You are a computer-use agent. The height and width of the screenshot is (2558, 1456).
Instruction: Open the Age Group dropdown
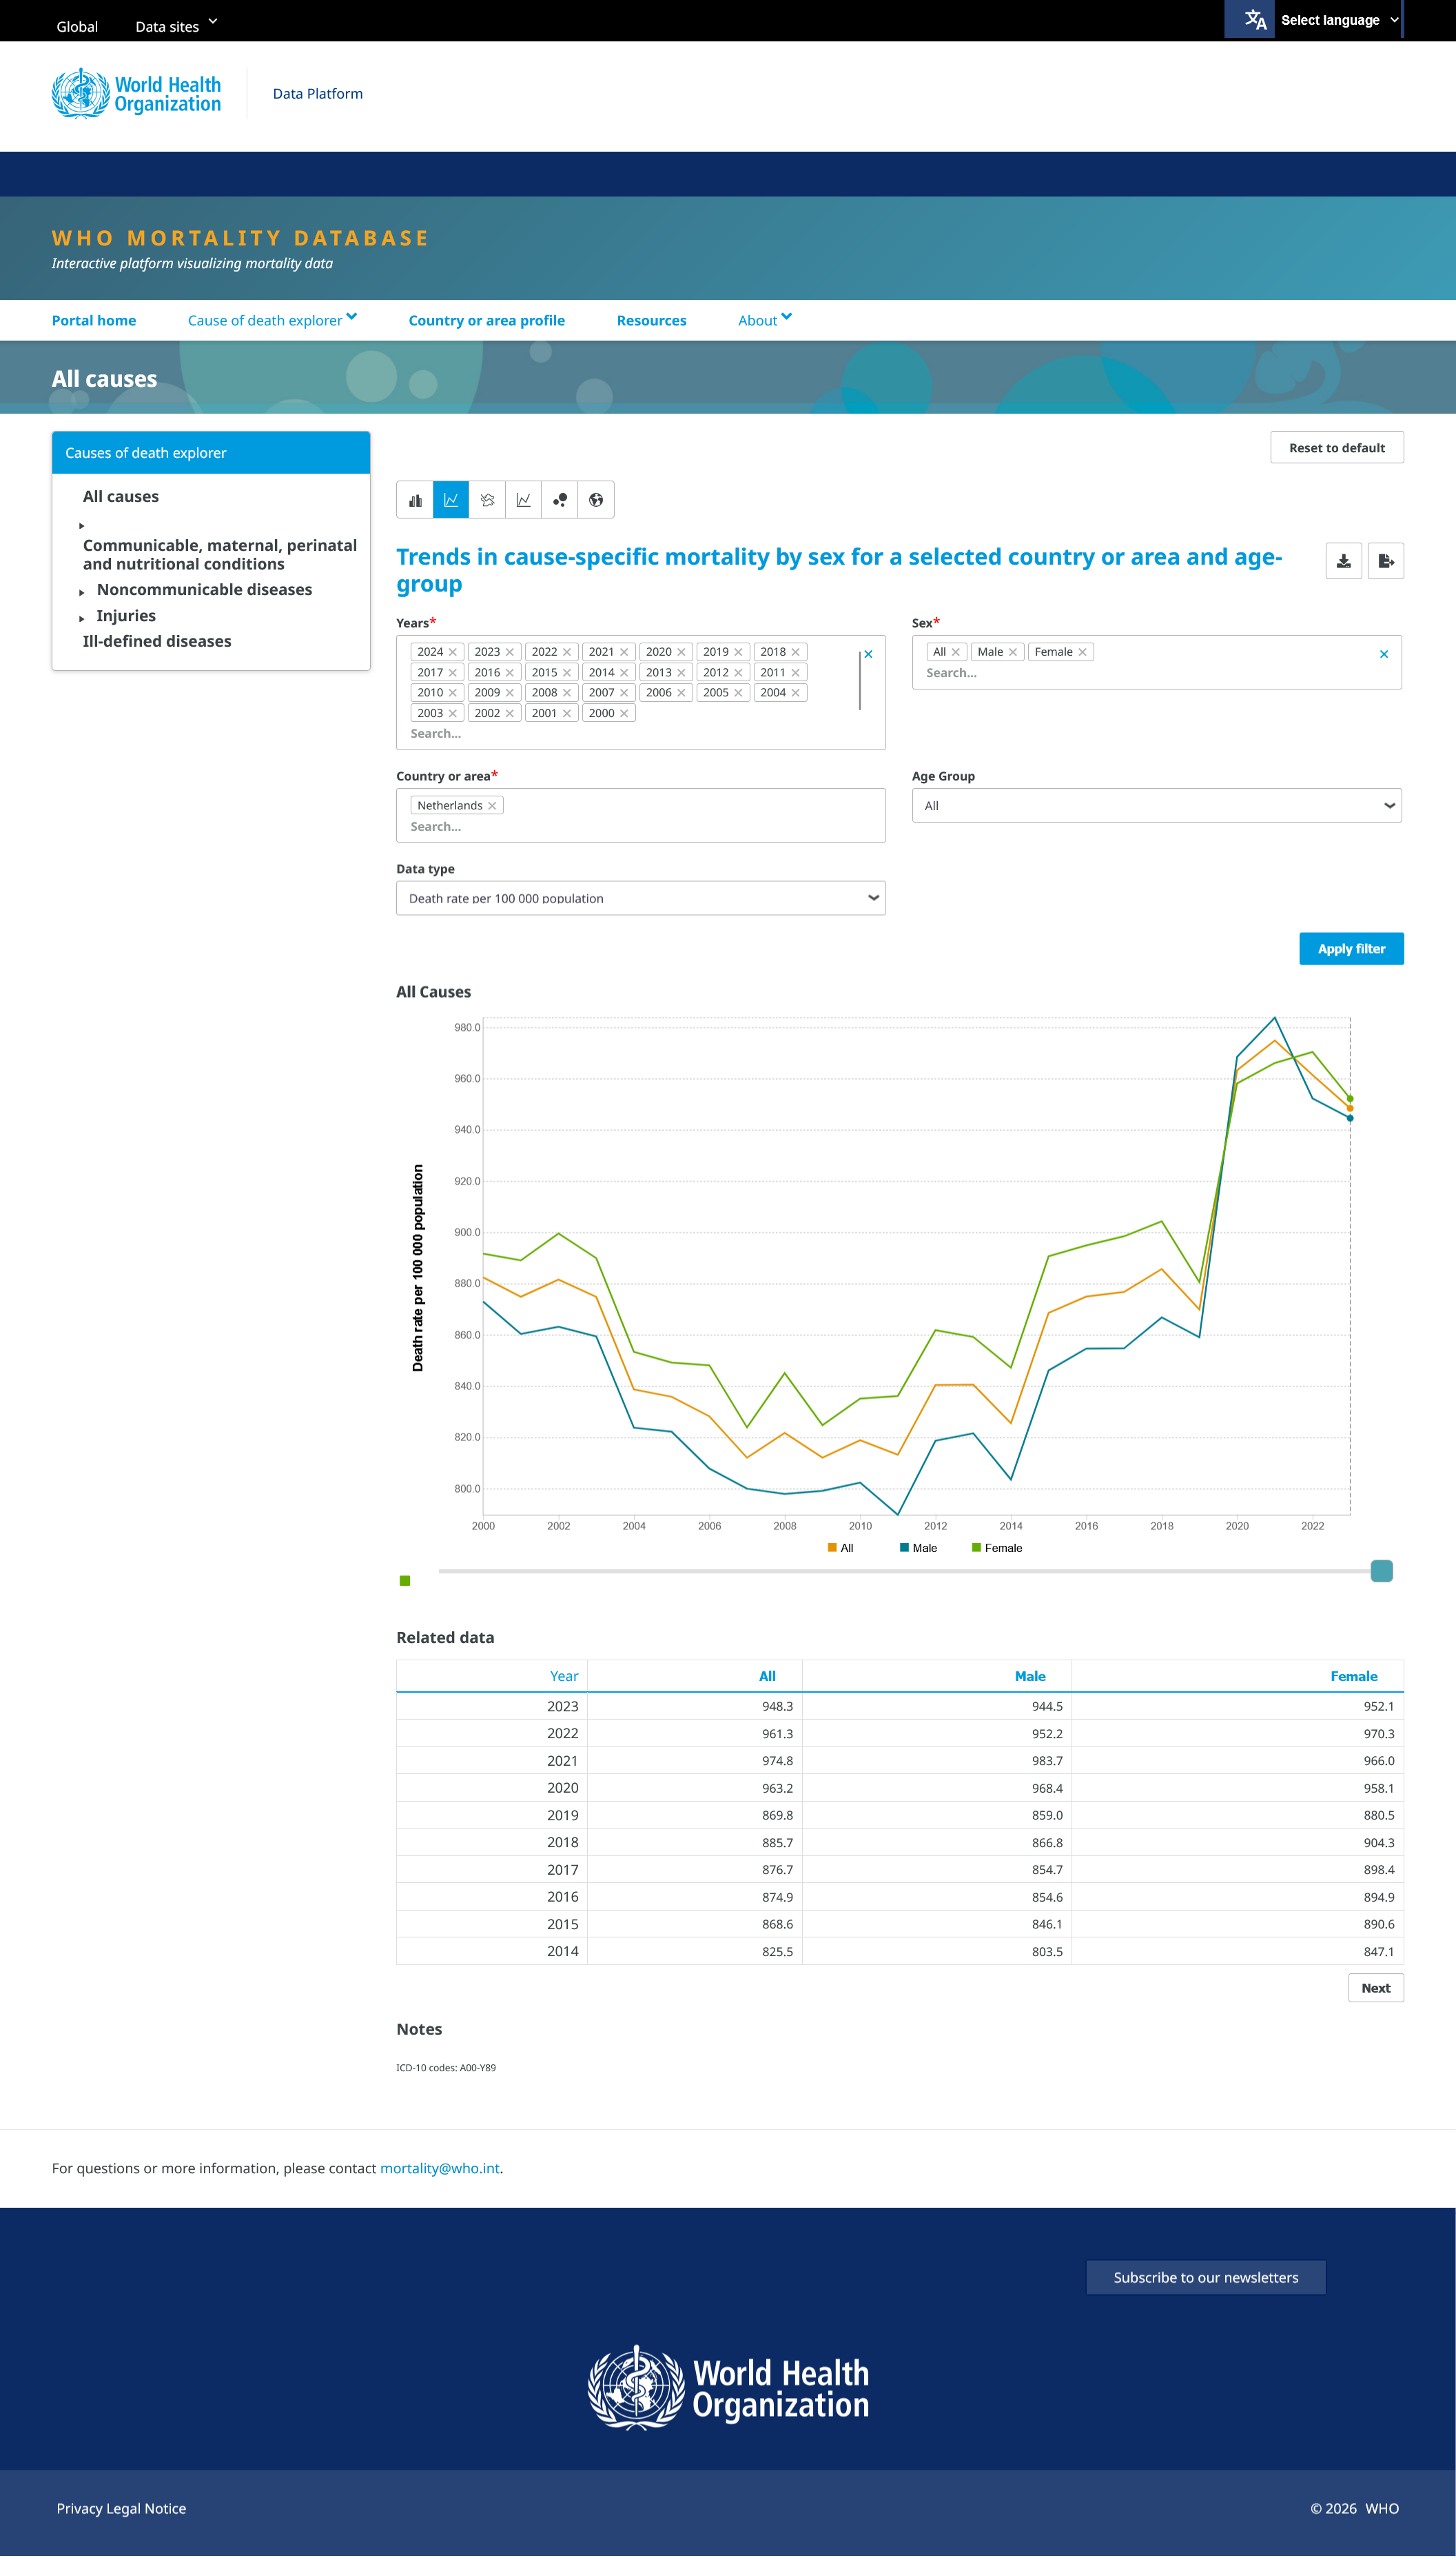(1157, 806)
